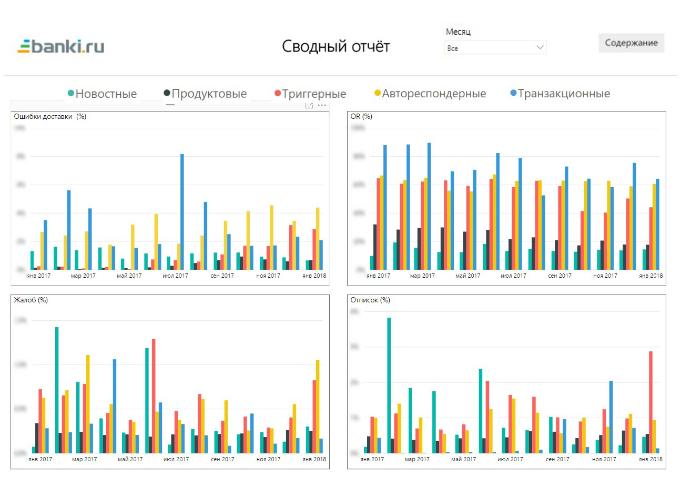This screenshot has width=681, height=477.
Task: Click 'май 2017' axis label in Отписок chart
Action: pyautogui.click(x=464, y=459)
